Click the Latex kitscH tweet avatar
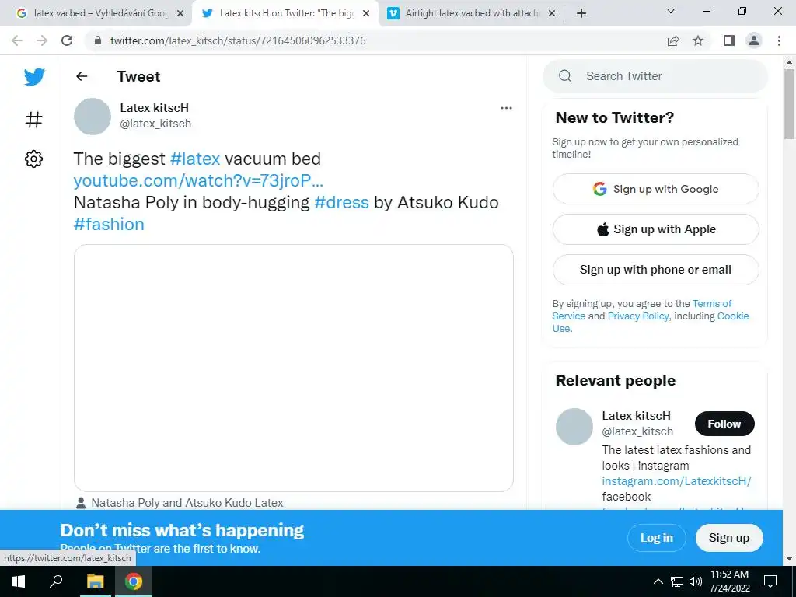 coord(93,117)
